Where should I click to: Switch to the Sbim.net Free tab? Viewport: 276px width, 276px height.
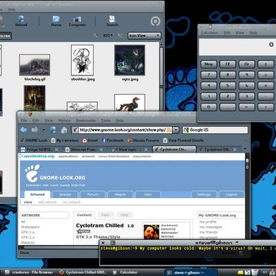point(83,150)
